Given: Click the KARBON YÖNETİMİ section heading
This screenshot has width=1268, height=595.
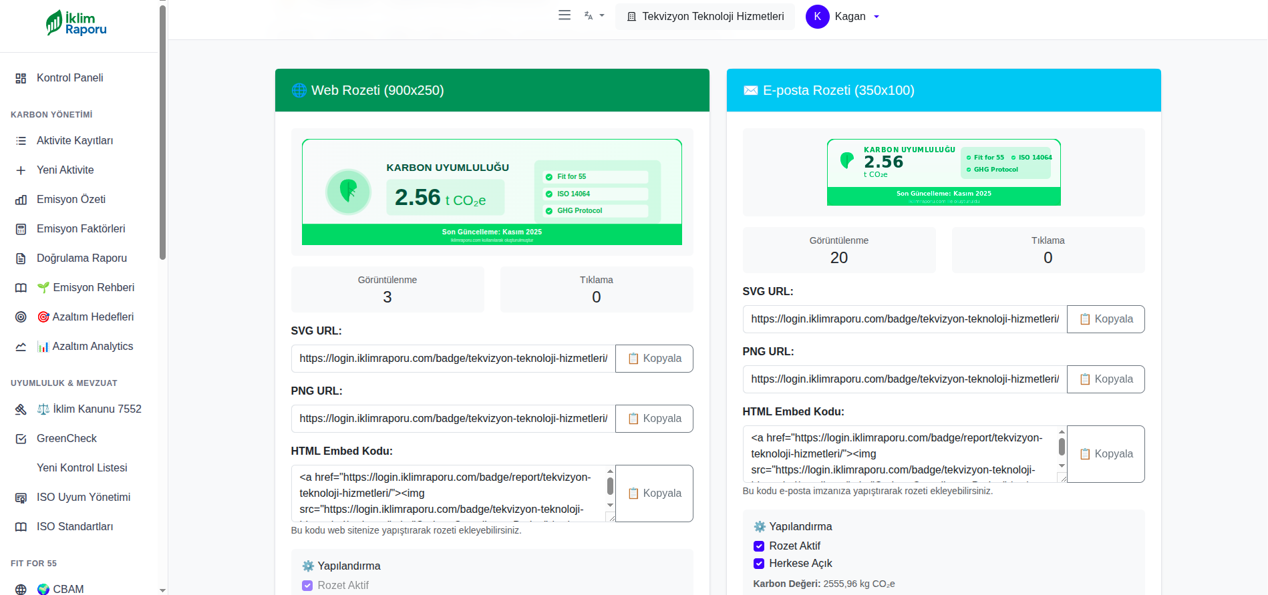Looking at the screenshot, I should 51,115.
